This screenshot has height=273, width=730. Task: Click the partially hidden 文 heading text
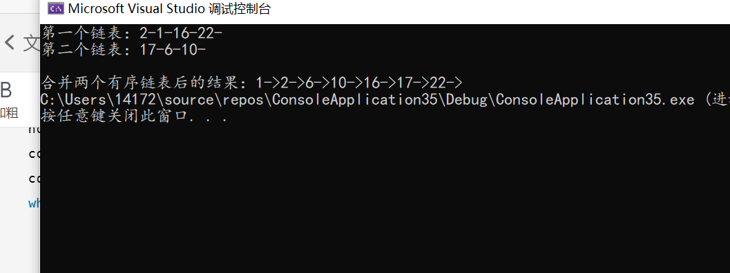32,43
